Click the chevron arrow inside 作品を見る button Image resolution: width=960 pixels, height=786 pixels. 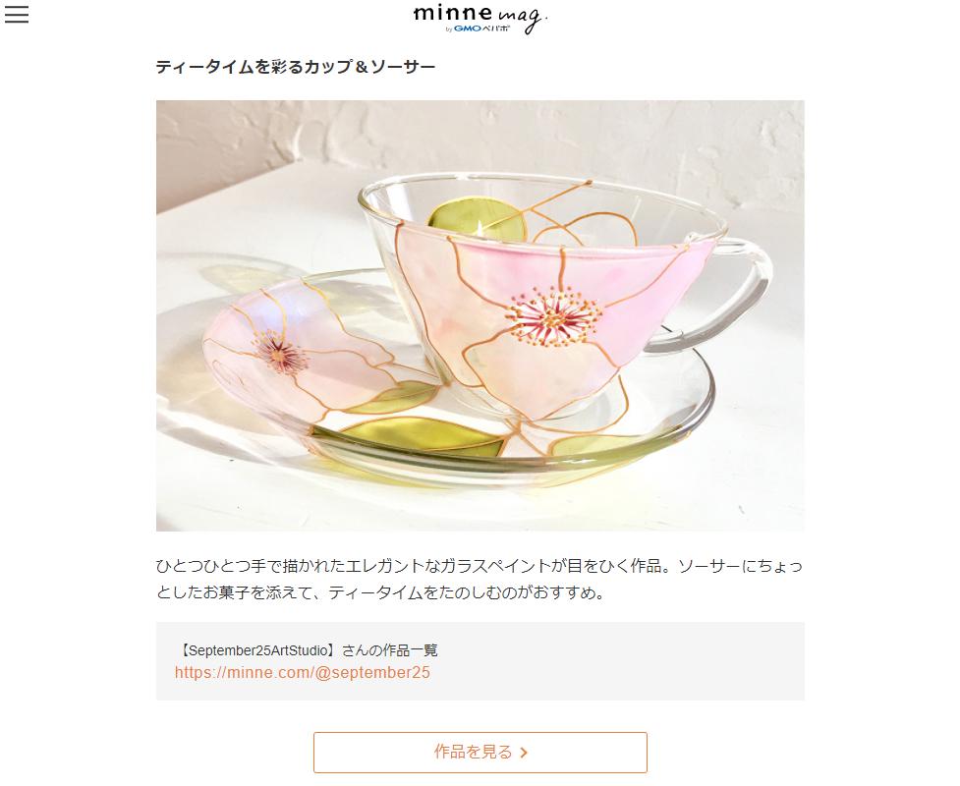[524, 753]
